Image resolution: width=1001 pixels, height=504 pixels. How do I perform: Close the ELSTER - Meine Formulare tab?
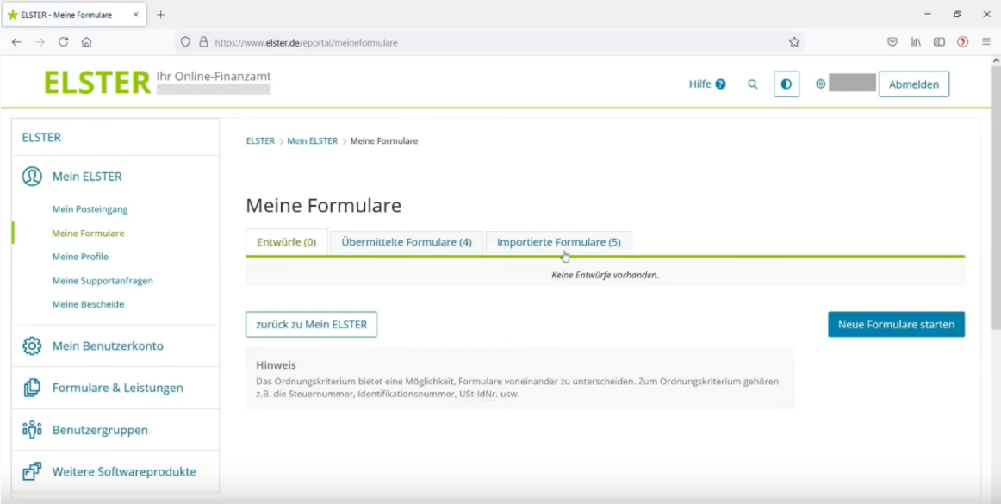136,15
